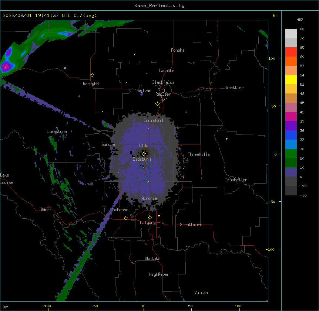Click the Stettler label

(235, 88)
